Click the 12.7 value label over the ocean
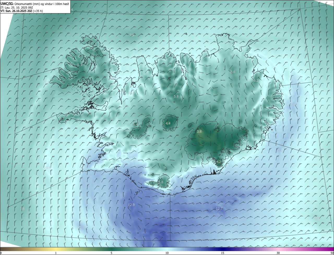Screen dimensions: 334x255 tap(219, 208)
